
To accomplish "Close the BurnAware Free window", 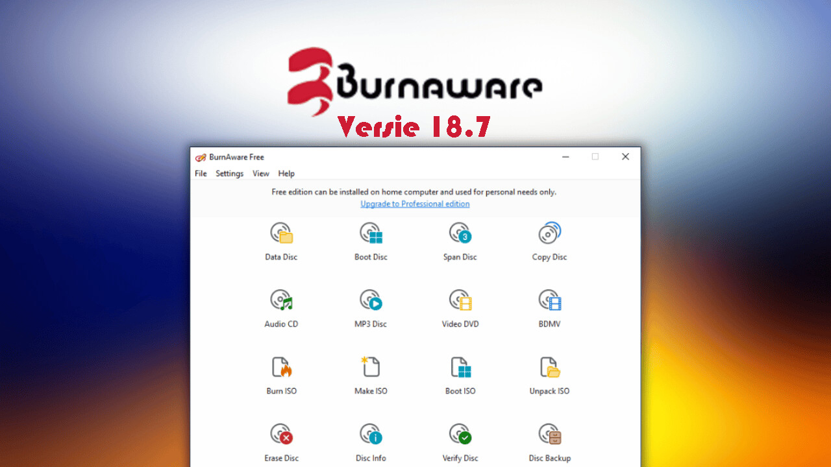I will click(x=625, y=157).
